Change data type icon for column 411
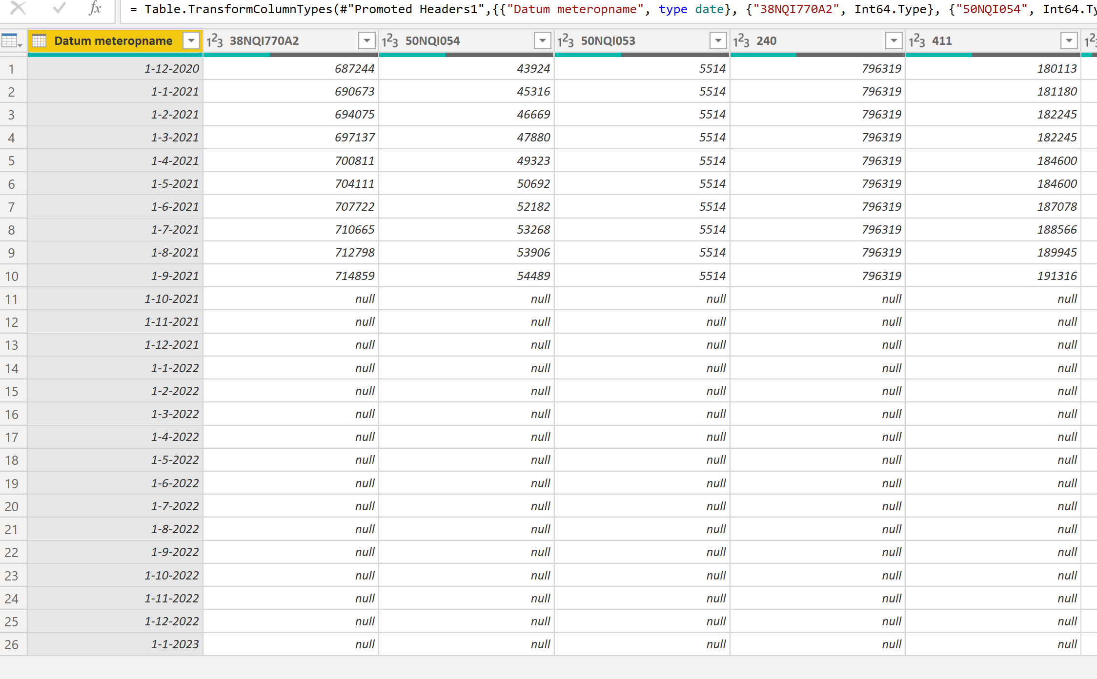 916,41
